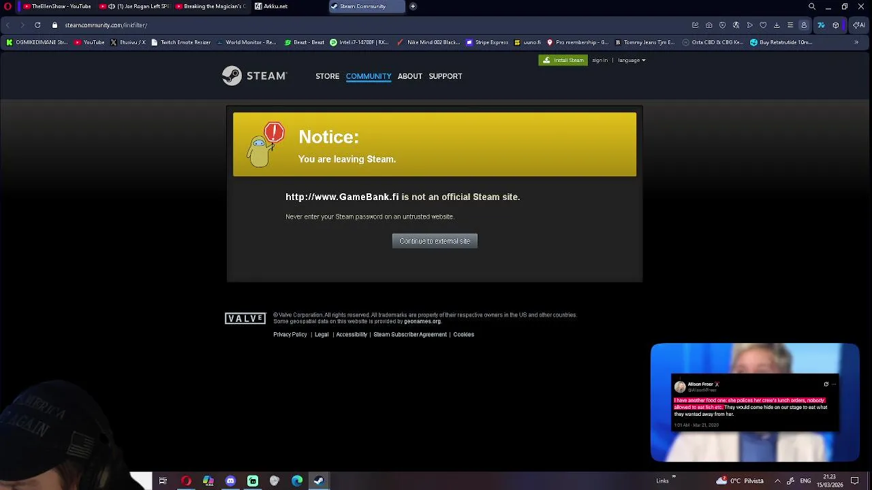Open Twitch Emote Resizer bookmark
This screenshot has height=490, width=872.
(x=181, y=42)
